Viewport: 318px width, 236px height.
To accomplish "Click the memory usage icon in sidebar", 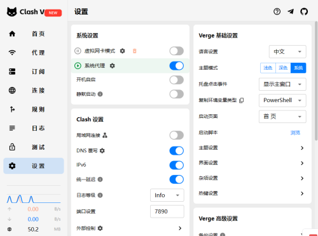I will [10, 229].
